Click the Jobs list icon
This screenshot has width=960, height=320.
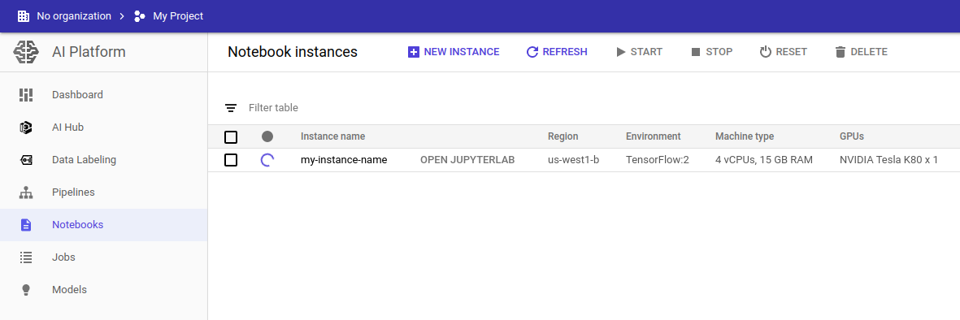coord(26,257)
